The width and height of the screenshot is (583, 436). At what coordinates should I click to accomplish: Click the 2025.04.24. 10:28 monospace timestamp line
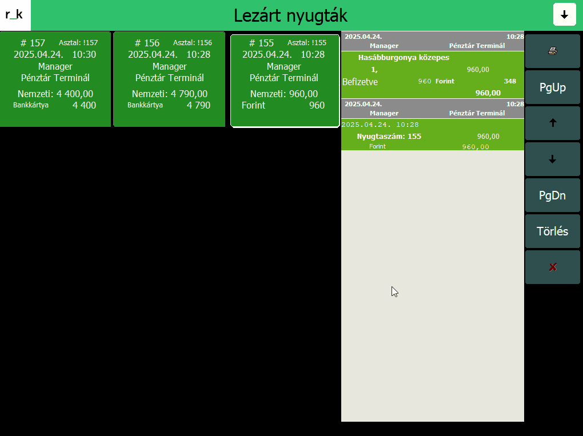tap(380, 125)
